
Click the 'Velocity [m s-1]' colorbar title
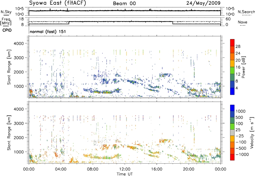click(x=252, y=132)
